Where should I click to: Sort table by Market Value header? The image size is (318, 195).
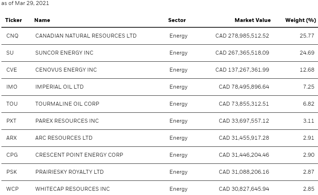[x=253, y=20]
